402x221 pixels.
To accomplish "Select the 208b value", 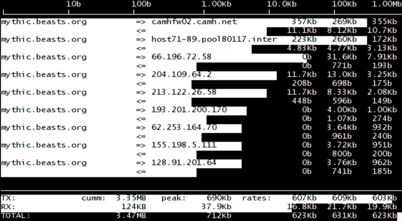I will coord(301,83).
